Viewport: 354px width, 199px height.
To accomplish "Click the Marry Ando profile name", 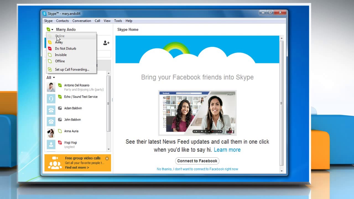I will (66, 30).
